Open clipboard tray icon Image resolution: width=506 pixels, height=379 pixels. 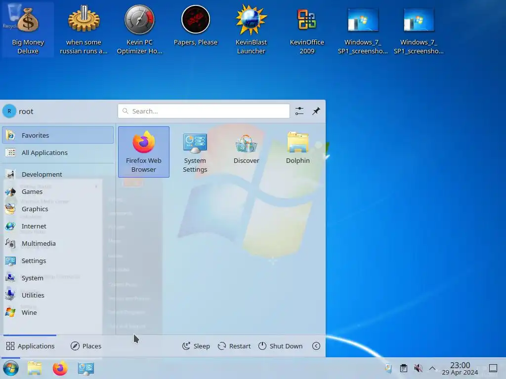[403, 368]
